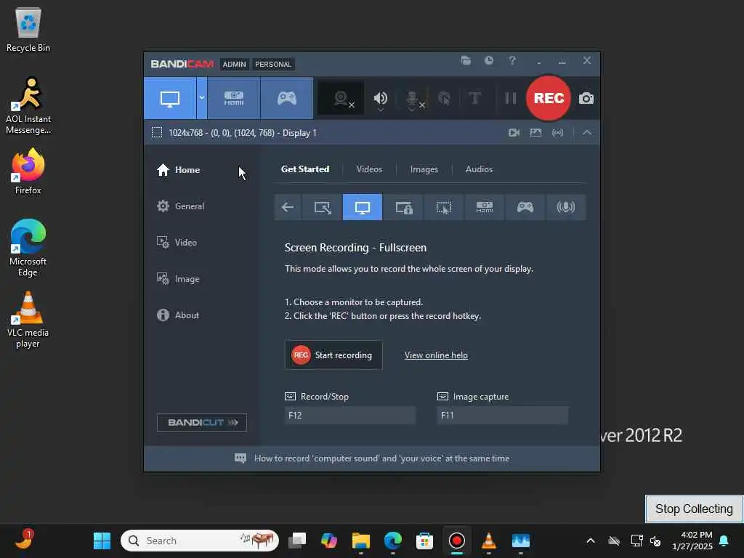
Task: Select Firefox desktop shortcut
Action: (28, 171)
